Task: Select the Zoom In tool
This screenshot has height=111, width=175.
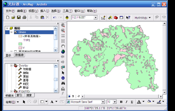Action: point(63,25)
